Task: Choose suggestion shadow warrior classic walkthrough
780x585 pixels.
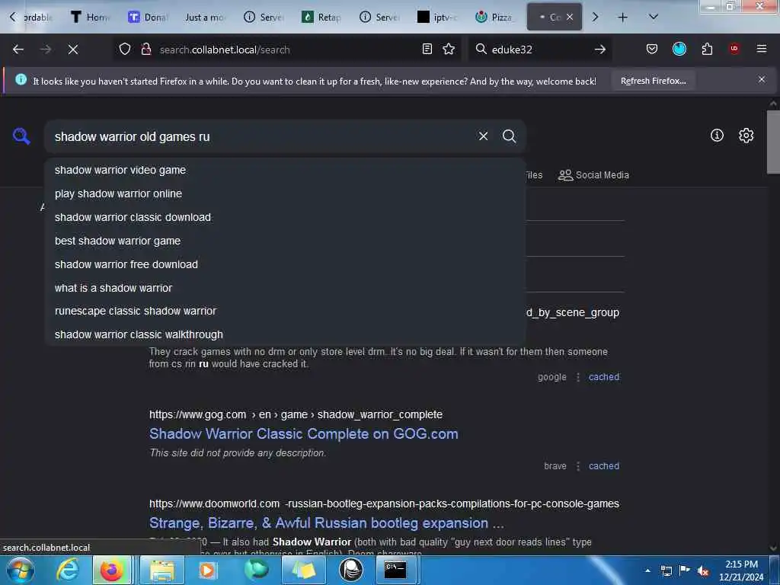Action: pos(285,334)
